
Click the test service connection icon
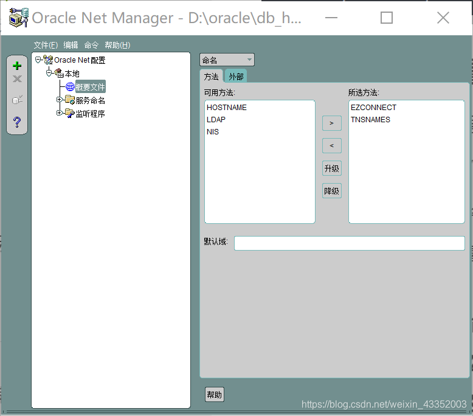pos(17,100)
